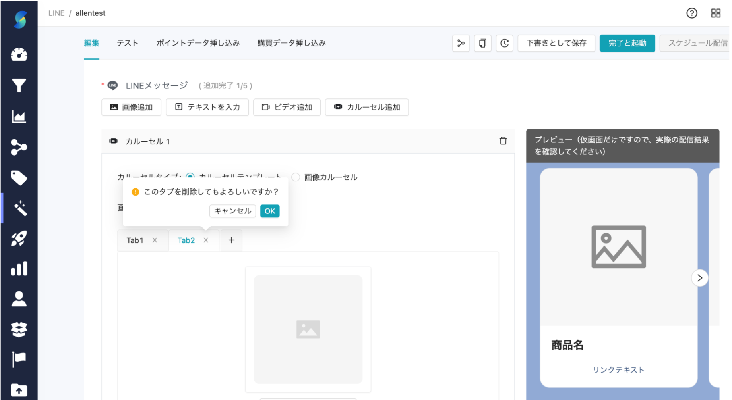Open the dashboard gauge icon in sidebar
Image resolution: width=732 pixels, height=400 pixels.
[19, 55]
